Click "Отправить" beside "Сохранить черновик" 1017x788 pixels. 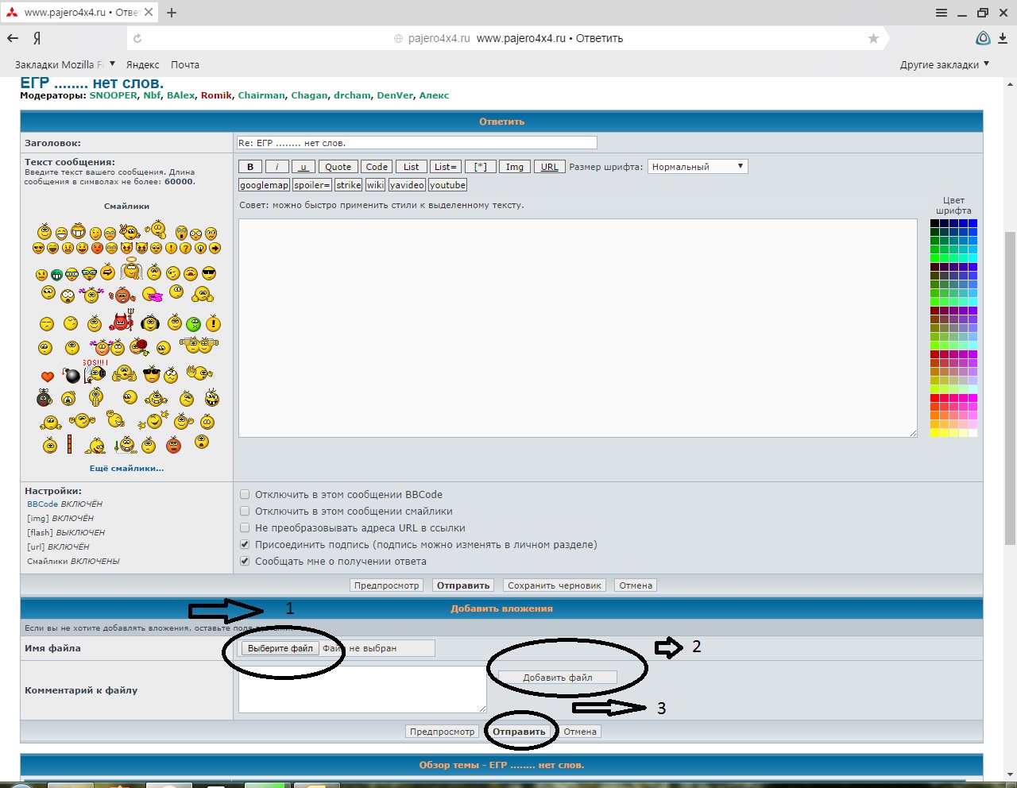pyautogui.click(x=463, y=585)
